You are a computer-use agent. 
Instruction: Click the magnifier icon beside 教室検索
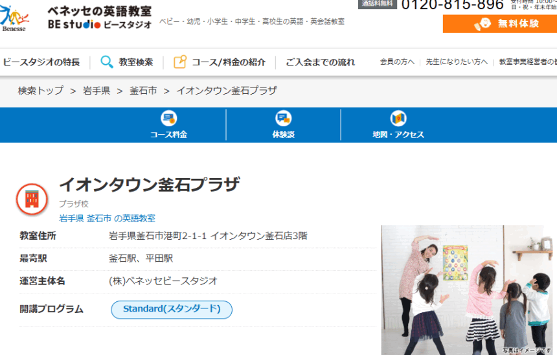pyautogui.click(x=107, y=62)
